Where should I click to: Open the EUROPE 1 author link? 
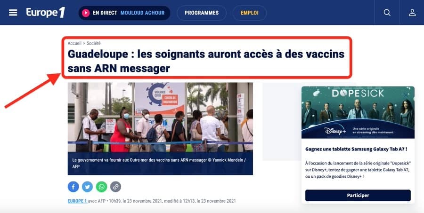77,201
